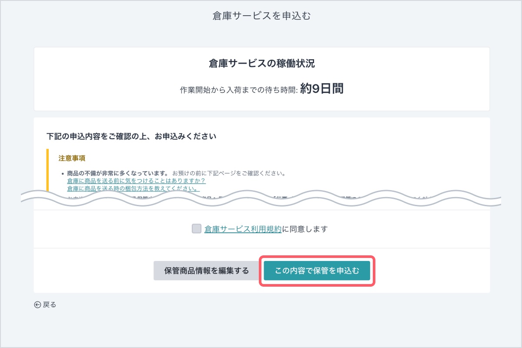Click the 下記の申込内容をご確認の上、お申込みください text

pyautogui.click(x=131, y=136)
